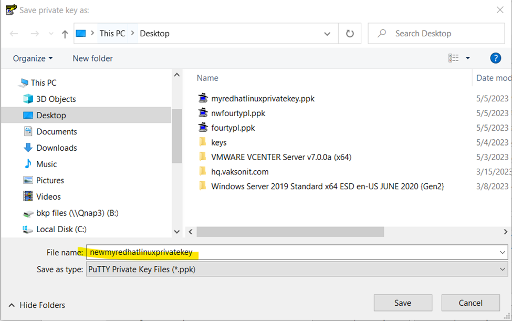Select the hq.vaksonit.com folder
The height and width of the screenshot is (321, 512).
[x=239, y=171]
